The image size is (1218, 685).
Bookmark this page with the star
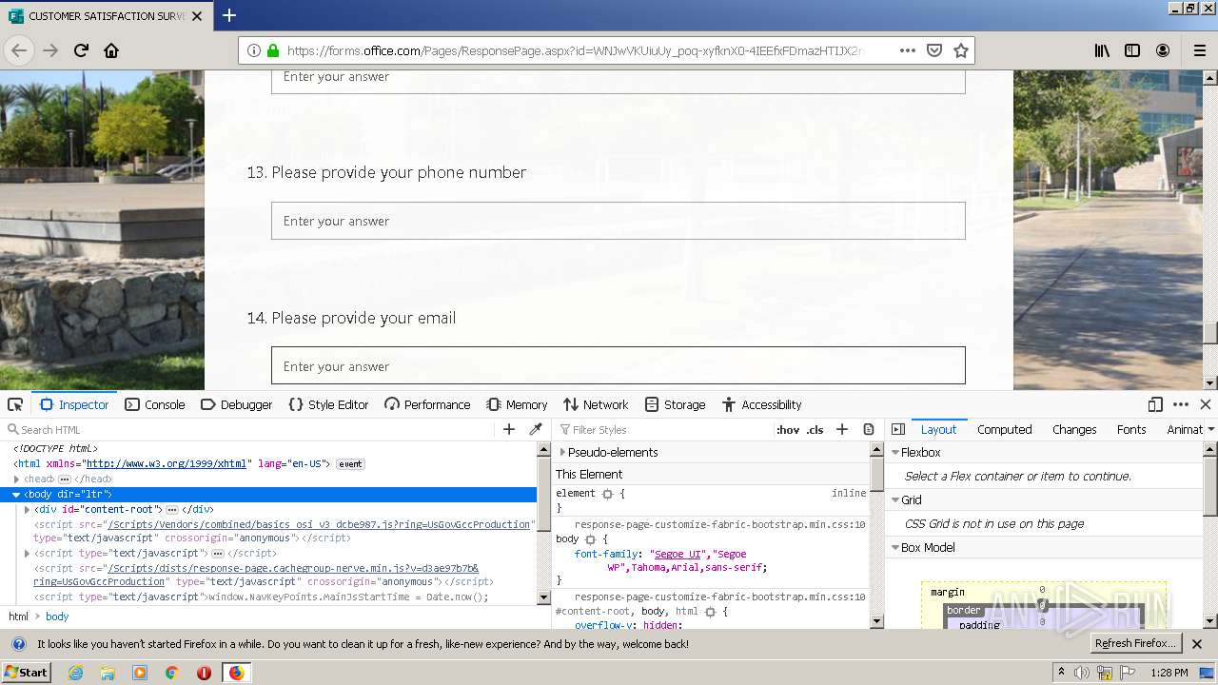pyautogui.click(x=961, y=50)
